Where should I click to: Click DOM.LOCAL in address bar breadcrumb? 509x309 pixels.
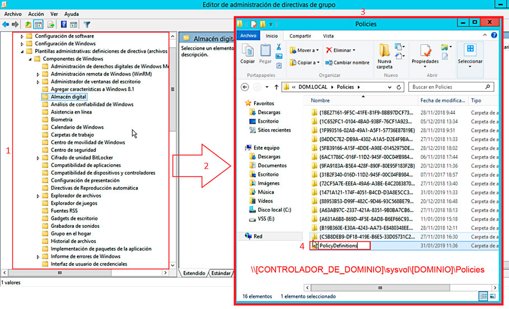(x=313, y=87)
